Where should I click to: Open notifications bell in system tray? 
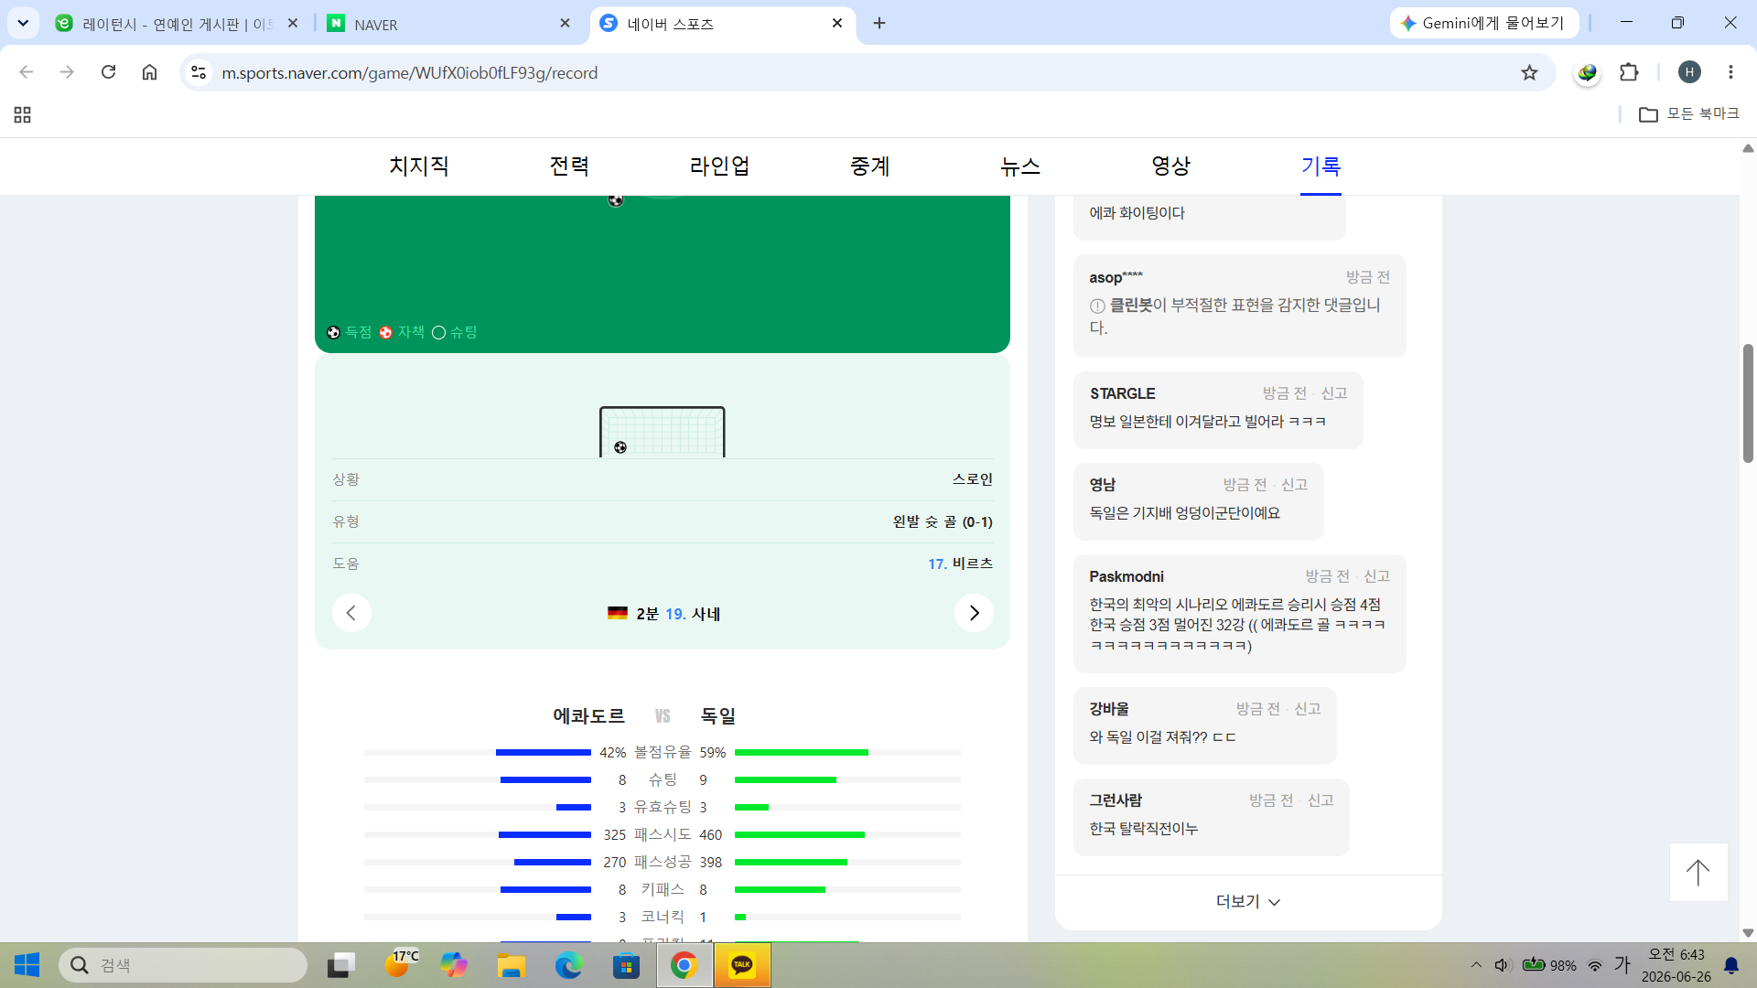click(x=1731, y=965)
